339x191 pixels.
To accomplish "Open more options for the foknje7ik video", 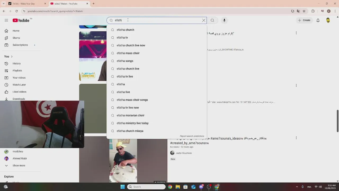I will (296, 85).
